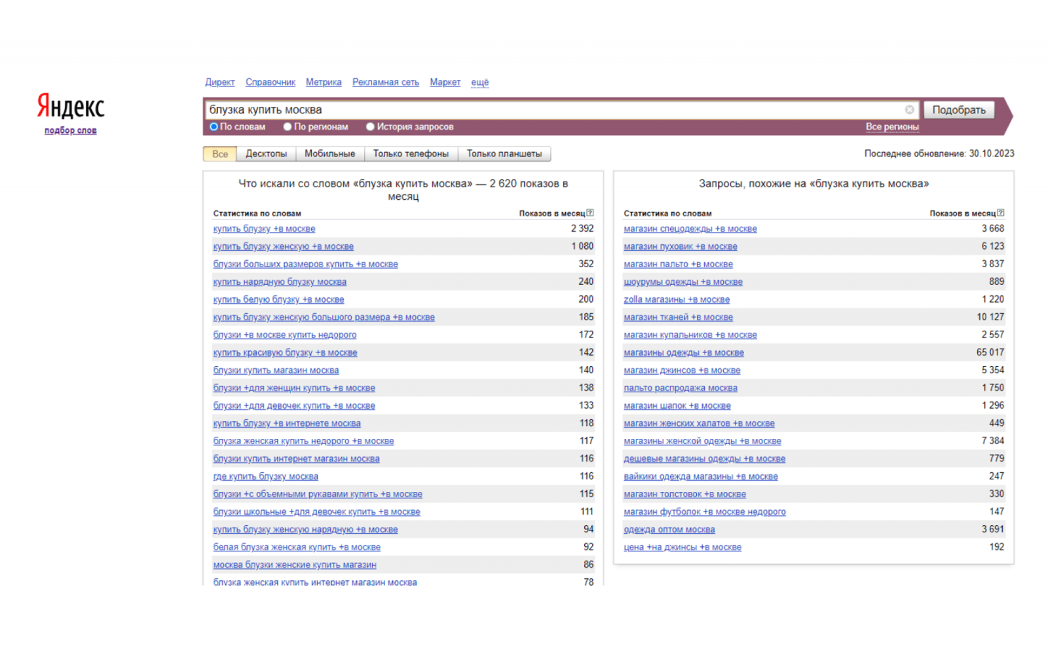Open the 'Справочник' service link
Screen dimensions: 1048x672
tap(271, 83)
